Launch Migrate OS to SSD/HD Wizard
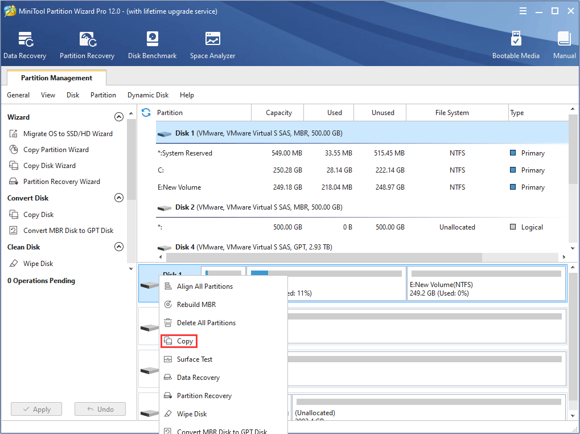 click(x=68, y=134)
